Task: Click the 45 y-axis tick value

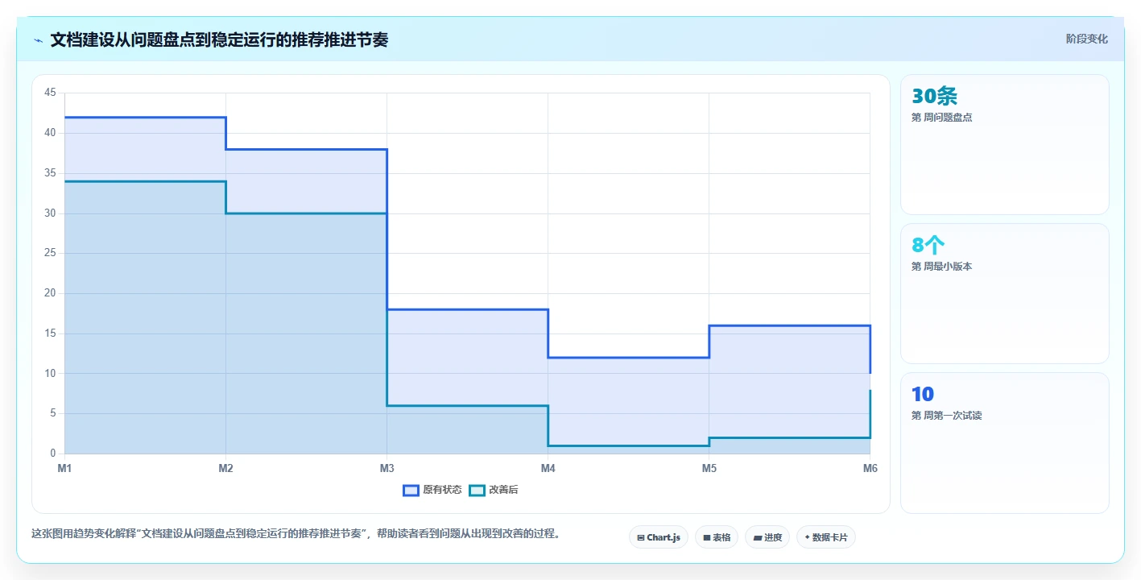Action: [50, 93]
